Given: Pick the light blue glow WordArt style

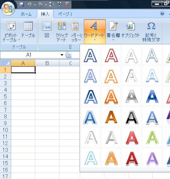Looking at the screenshot, I should [x=152, y=76].
